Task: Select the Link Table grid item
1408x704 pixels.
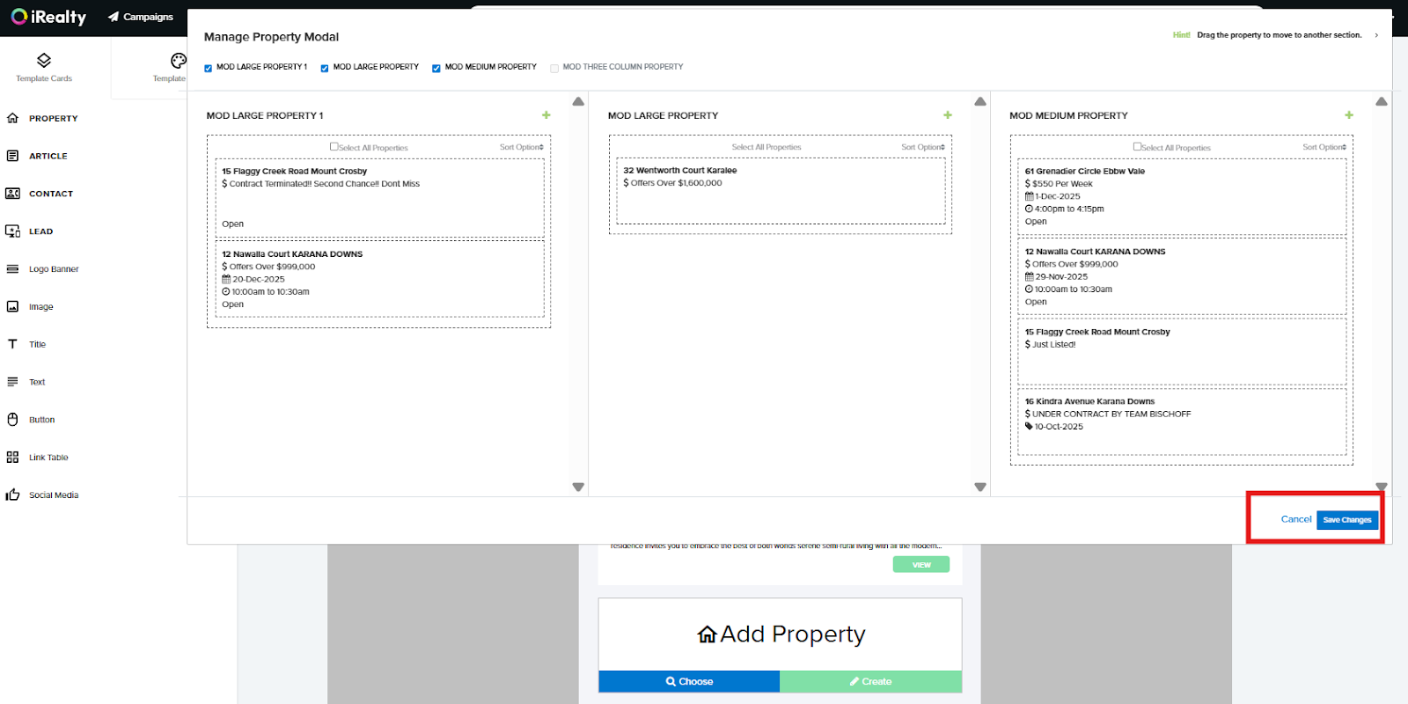Action: (x=48, y=458)
